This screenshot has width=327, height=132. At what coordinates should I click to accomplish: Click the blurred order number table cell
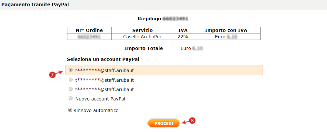pos(89,37)
